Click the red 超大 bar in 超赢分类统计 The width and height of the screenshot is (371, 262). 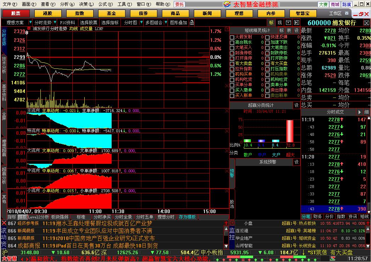[x=290, y=131]
